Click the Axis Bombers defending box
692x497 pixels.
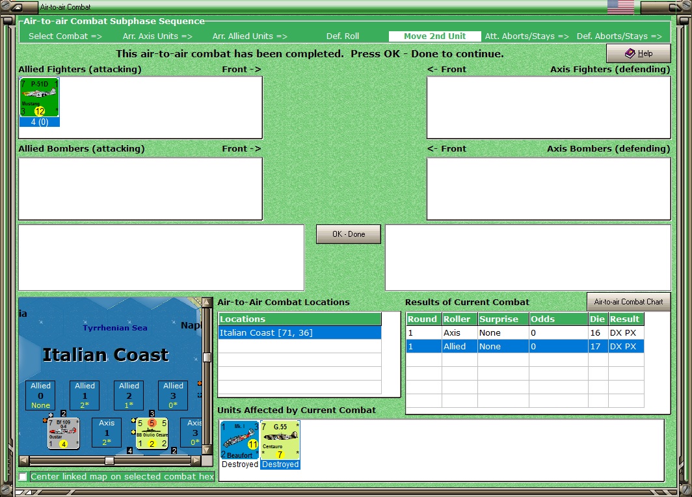(548, 189)
